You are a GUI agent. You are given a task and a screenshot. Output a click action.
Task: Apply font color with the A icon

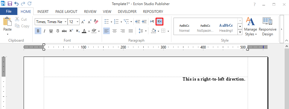pyautogui.click(x=84, y=31)
